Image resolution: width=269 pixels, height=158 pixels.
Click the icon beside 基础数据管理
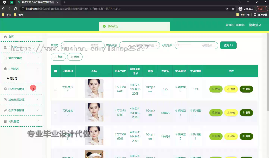click(5, 100)
